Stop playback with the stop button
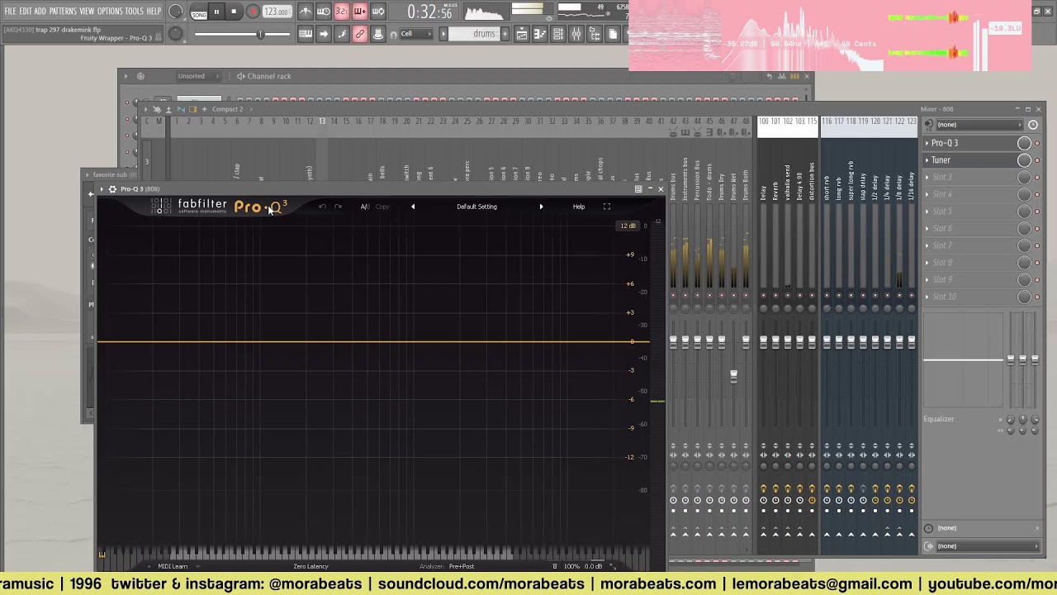 [x=234, y=12]
